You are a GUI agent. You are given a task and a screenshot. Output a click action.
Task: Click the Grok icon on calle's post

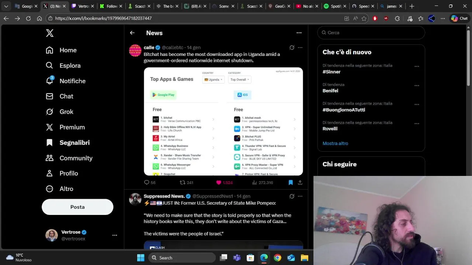(292, 47)
